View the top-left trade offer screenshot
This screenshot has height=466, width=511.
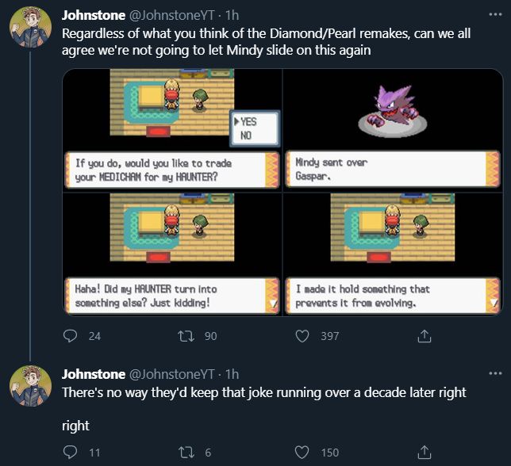coord(171,129)
